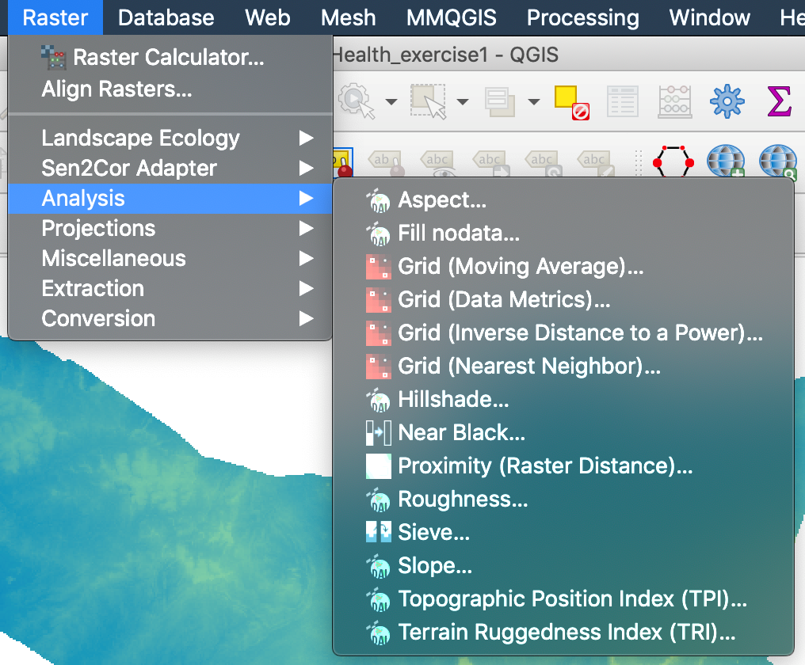Image resolution: width=805 pixels, height=665 pixels.
Task: Open the Window menu
Action: [x=709, y=17]
